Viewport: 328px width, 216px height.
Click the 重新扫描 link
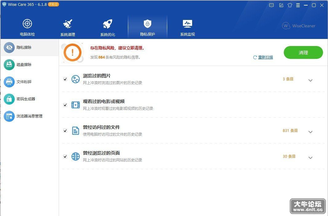[266, 57]
